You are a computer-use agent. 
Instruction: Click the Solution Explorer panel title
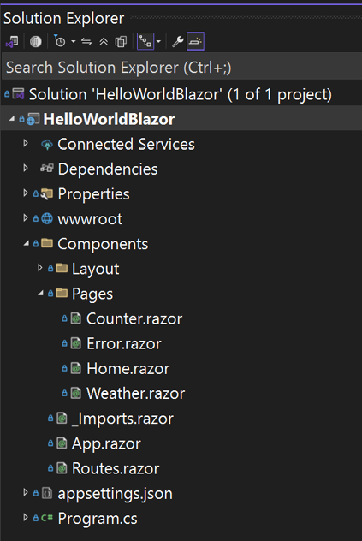tap(63, 18)
